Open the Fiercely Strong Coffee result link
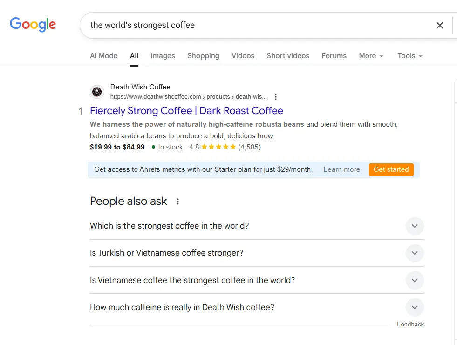The height and width of the screenshot is (345, 457). (186, 111)
